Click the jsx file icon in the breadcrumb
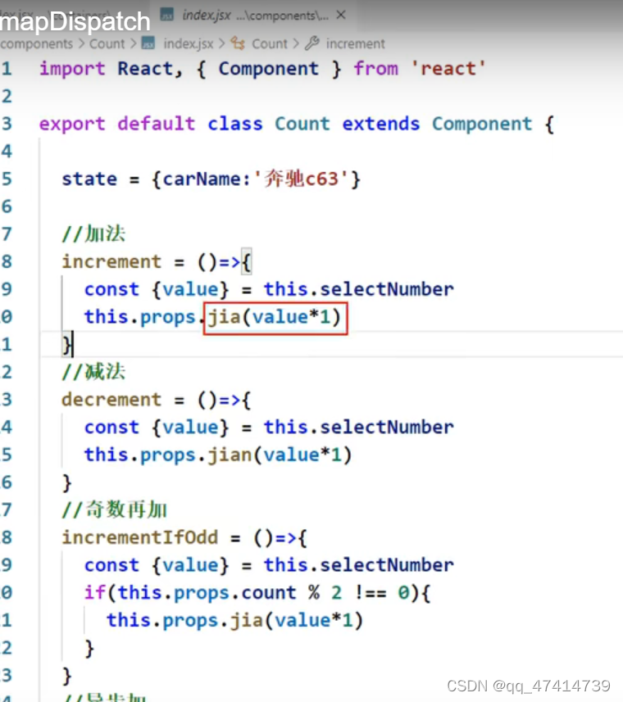 (x=148, y=43)
